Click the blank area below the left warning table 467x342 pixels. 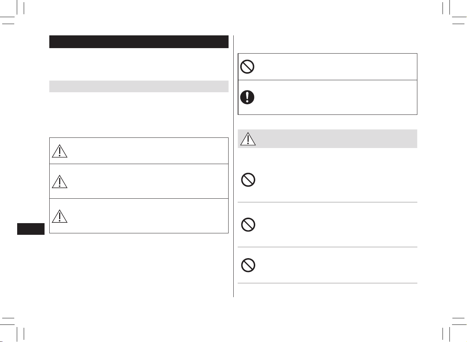[x=139, y=265]
